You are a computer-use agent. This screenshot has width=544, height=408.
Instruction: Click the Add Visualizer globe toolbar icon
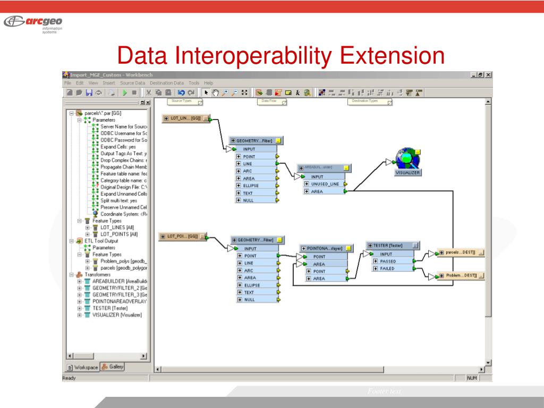pyautogui.click(x=307, y=92)
